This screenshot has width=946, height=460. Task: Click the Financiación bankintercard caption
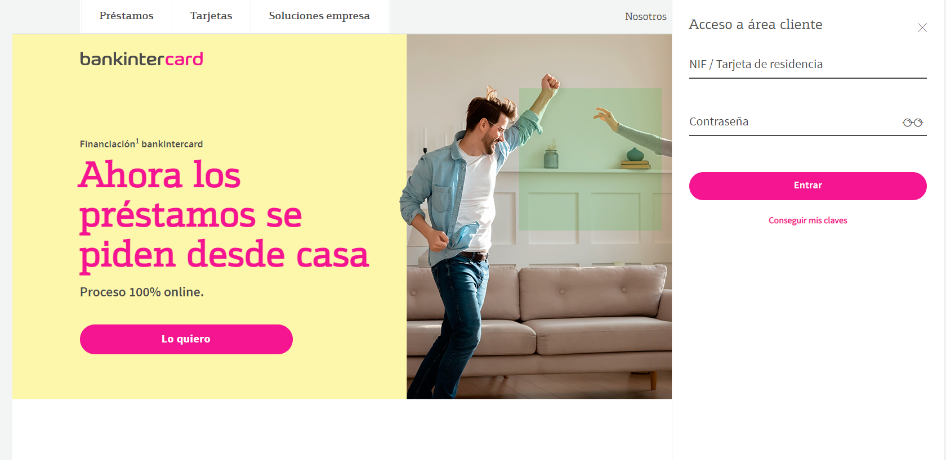[141, 144]
